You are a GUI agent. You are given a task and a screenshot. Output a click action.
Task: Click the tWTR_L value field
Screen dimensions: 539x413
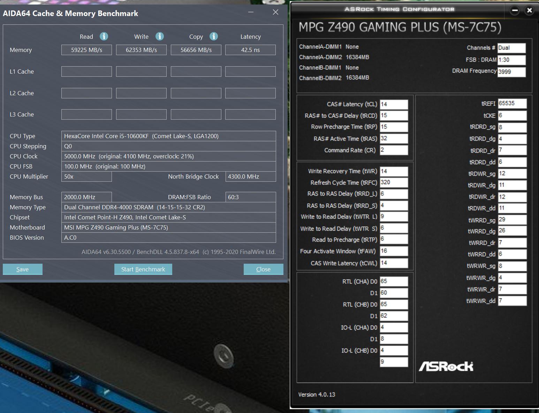(394, 217)
